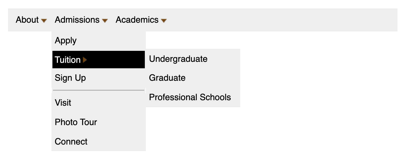Choose the highlighted Tuition menu entry

click(x=68, y=60)
